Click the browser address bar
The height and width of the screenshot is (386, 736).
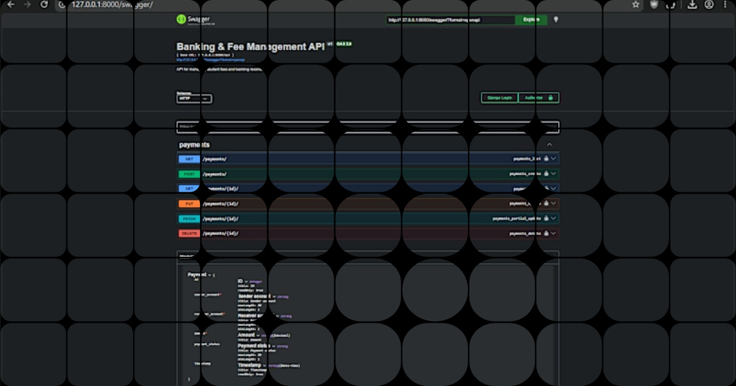pos(343,4)
